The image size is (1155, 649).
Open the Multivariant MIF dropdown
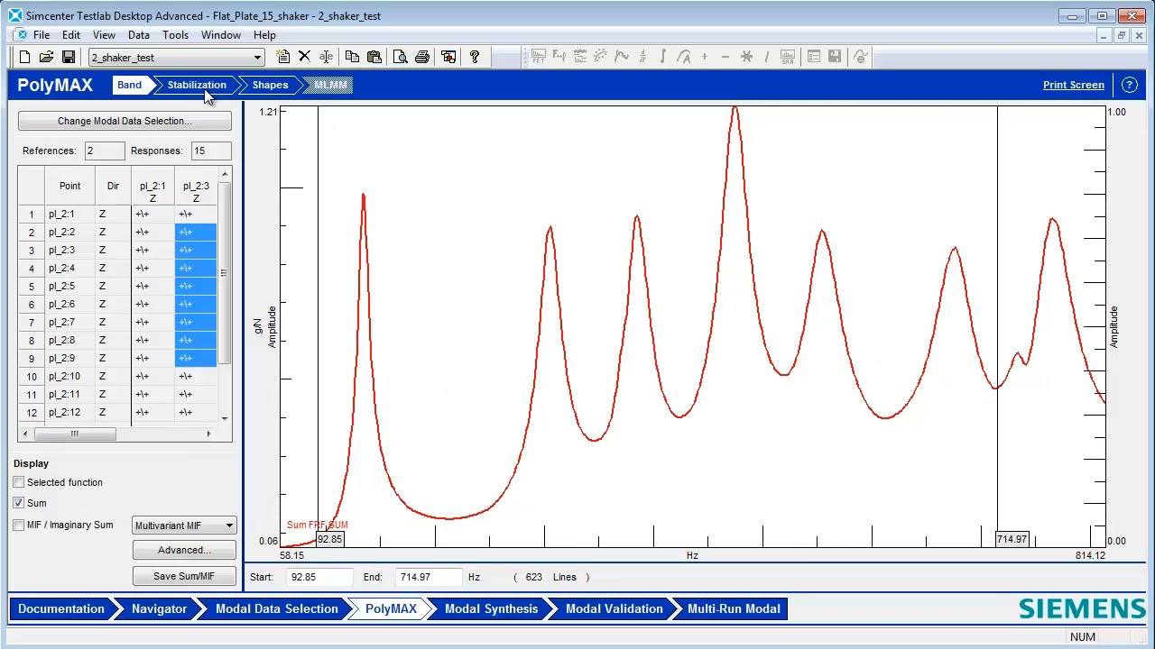[184, 526]
